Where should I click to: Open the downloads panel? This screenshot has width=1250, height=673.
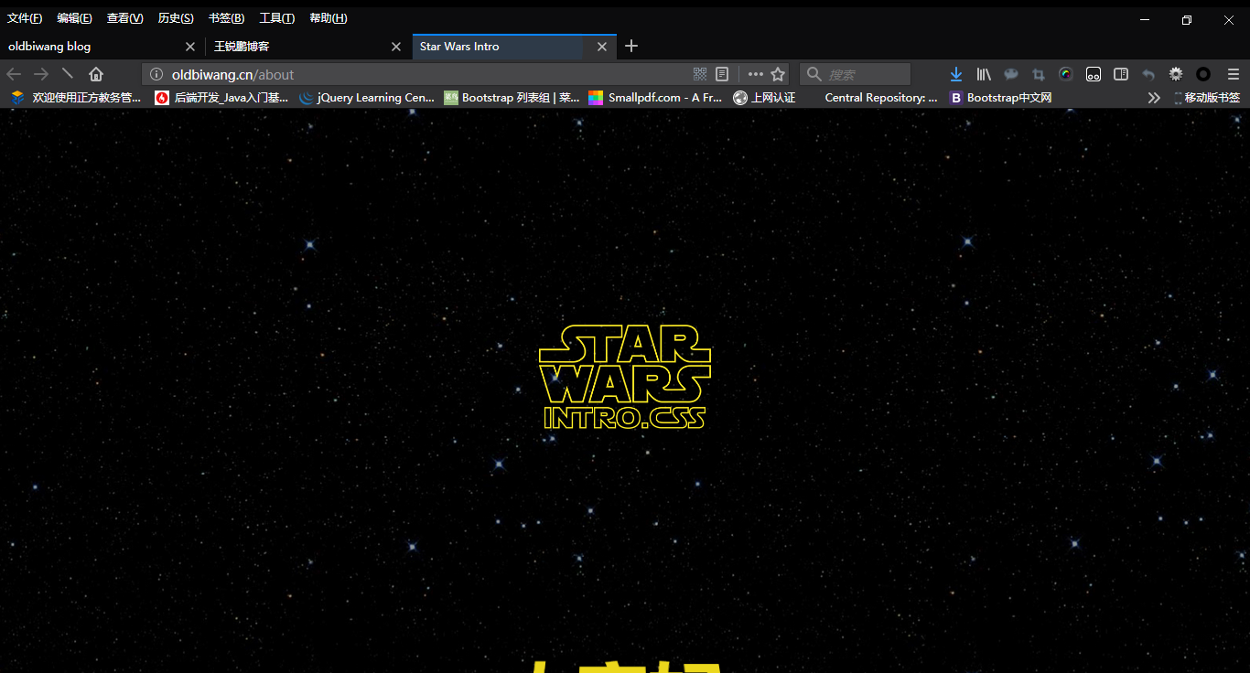coord(956,74)
